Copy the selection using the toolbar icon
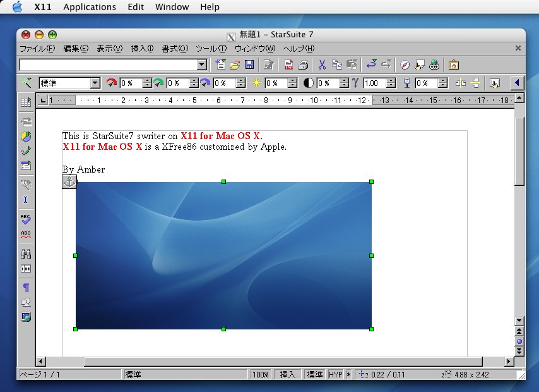This screenshot has width=539, height=392. (337, 64)
